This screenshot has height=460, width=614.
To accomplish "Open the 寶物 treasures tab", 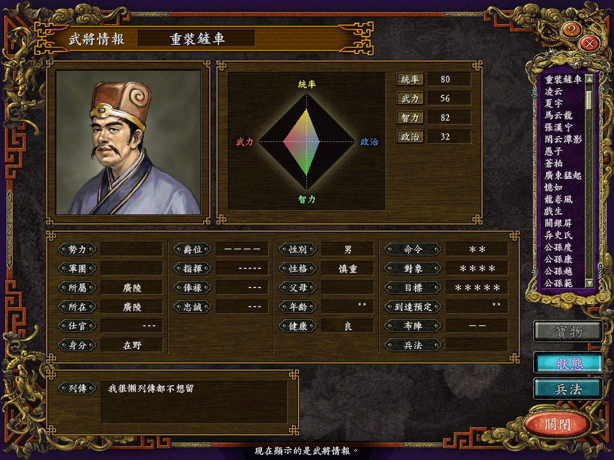I will tap(569, 332).
